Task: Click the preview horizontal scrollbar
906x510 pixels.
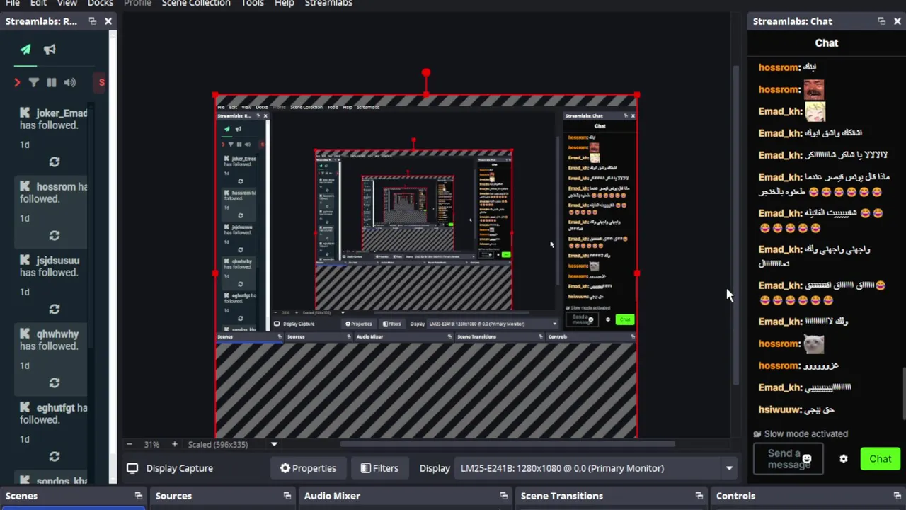Action: coord(508,444)
